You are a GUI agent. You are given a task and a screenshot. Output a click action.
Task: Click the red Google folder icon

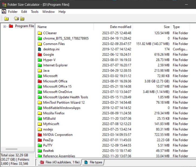tap(40, 54)
